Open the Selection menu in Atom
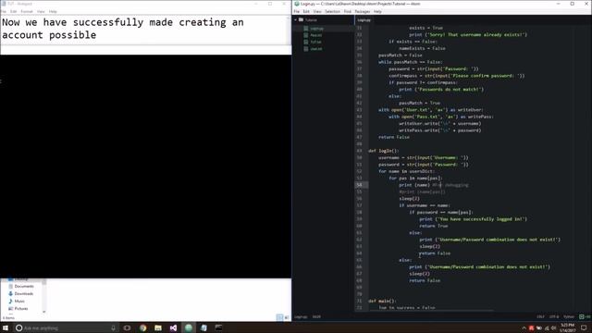The width and height of the screenshot is (592, 333). click(x=333, y=12)
